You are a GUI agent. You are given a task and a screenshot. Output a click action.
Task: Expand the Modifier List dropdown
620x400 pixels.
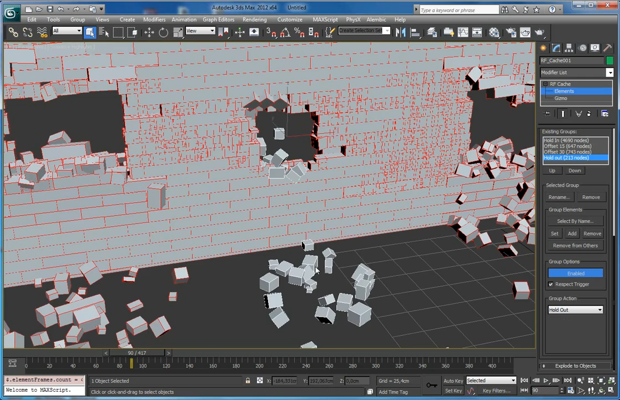tap(609, 72)
